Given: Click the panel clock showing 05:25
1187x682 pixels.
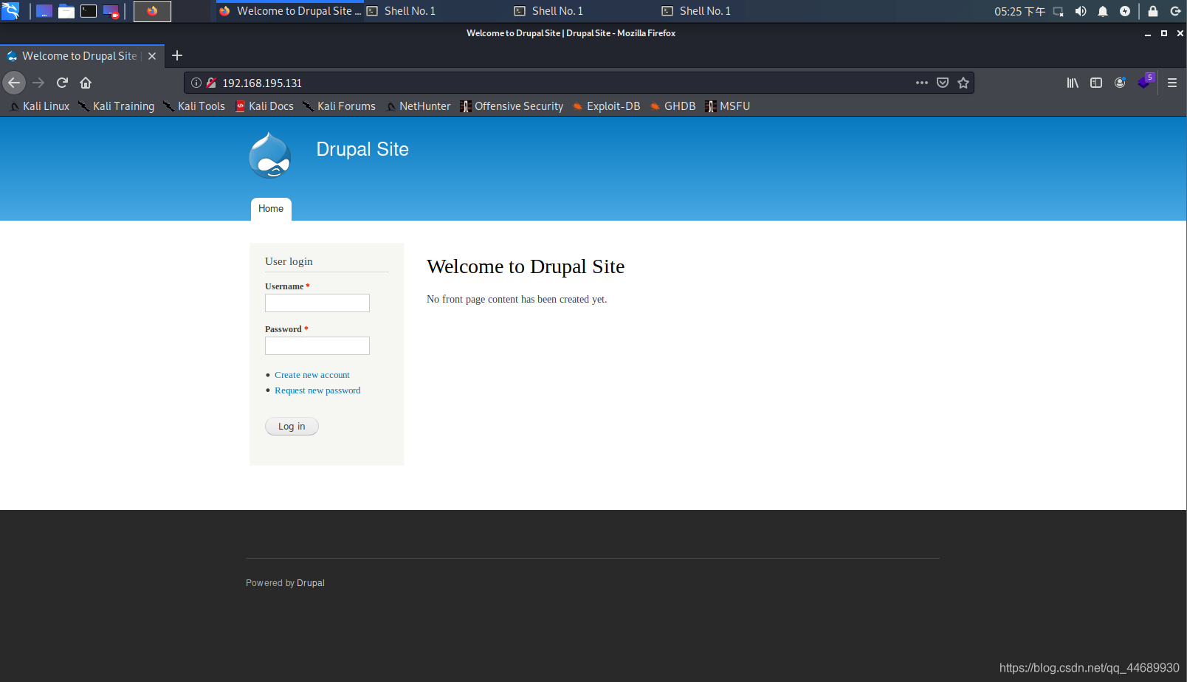Looking at the screenshot, I should (x=1019, y=11).
